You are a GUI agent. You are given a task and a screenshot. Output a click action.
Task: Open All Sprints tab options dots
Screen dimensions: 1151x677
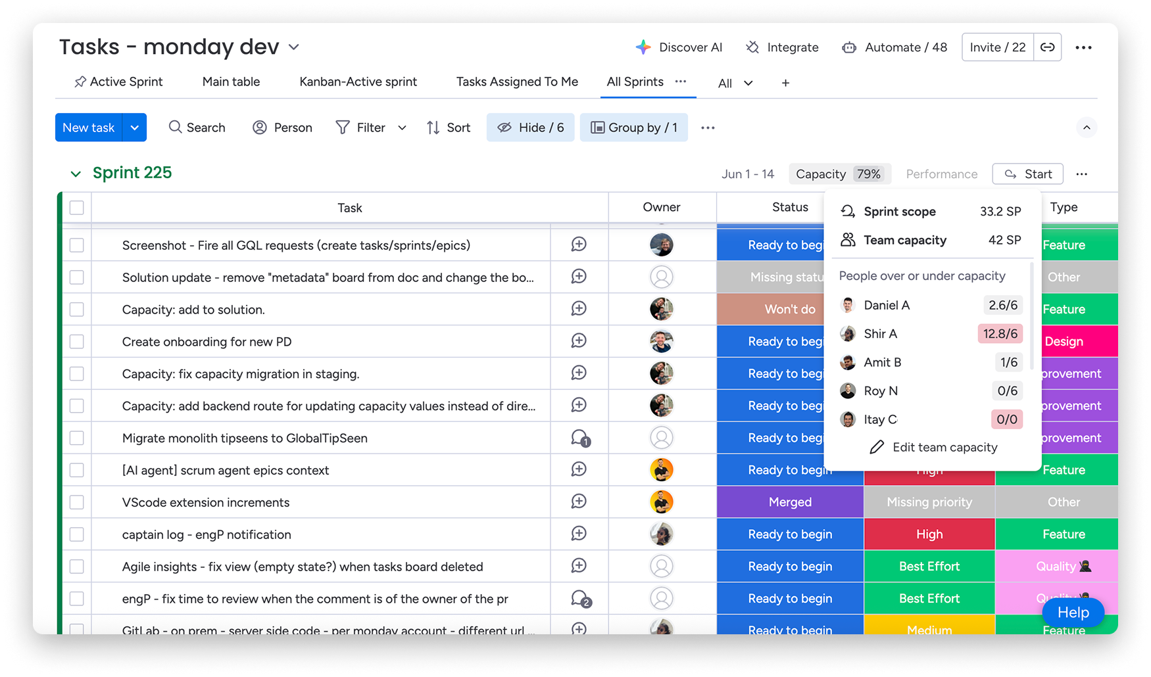point(681,82)
